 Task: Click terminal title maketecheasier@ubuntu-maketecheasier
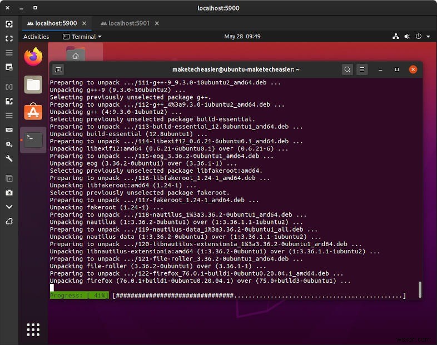tap(236, 69)
